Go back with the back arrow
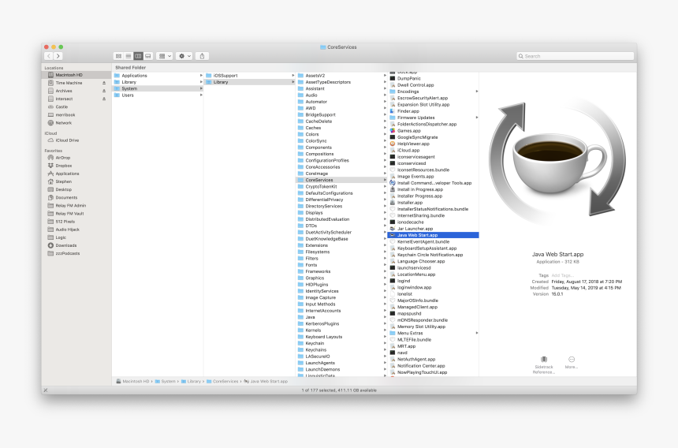 coord(49,56)
